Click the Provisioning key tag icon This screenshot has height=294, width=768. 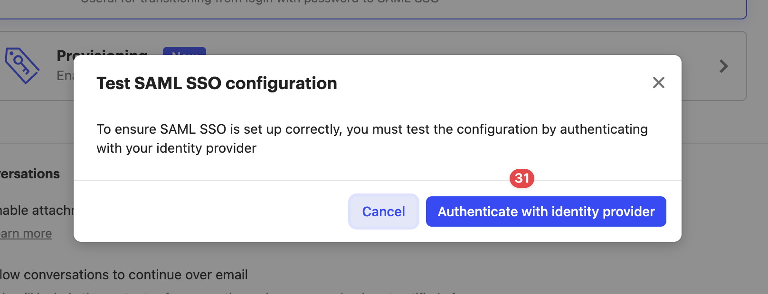[21, 65]
